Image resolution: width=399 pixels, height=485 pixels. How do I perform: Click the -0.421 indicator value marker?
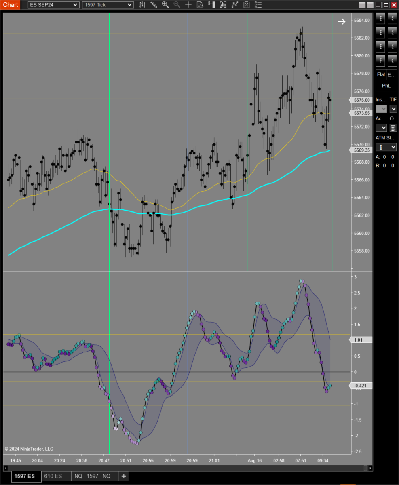(360, 386)
